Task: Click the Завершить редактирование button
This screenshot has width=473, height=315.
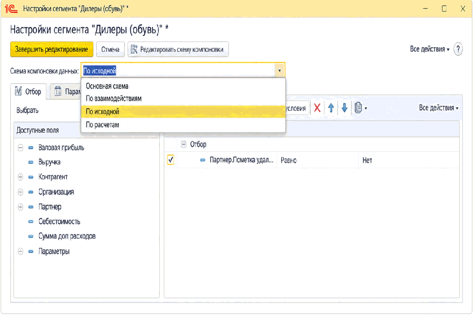Action: [x=52, y=50]
